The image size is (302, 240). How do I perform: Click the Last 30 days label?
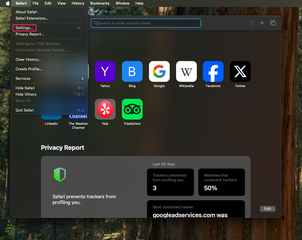pyautogui.click(x=164, y=164)
